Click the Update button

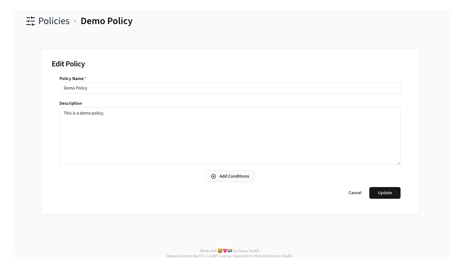click(x=385, y=193)
